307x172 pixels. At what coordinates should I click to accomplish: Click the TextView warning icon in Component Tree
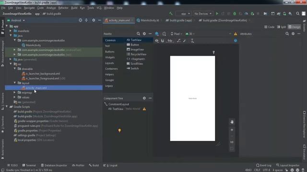click(144, 109)
